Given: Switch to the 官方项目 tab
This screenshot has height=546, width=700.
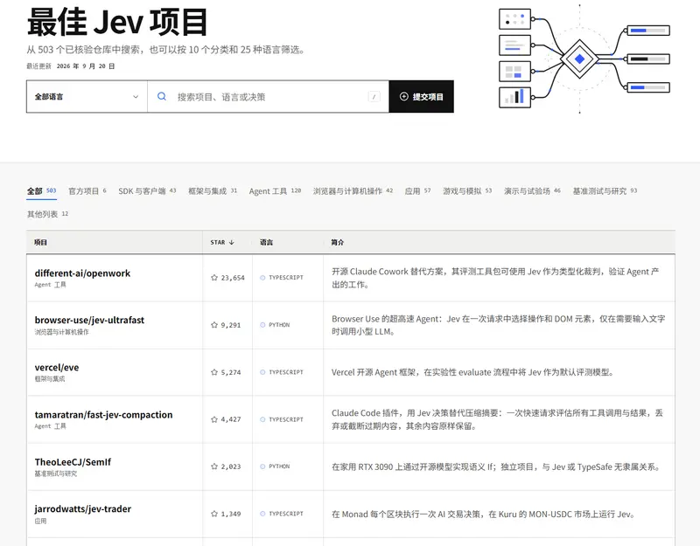Looking at the screenshot, I should click(x=87, y=191).
